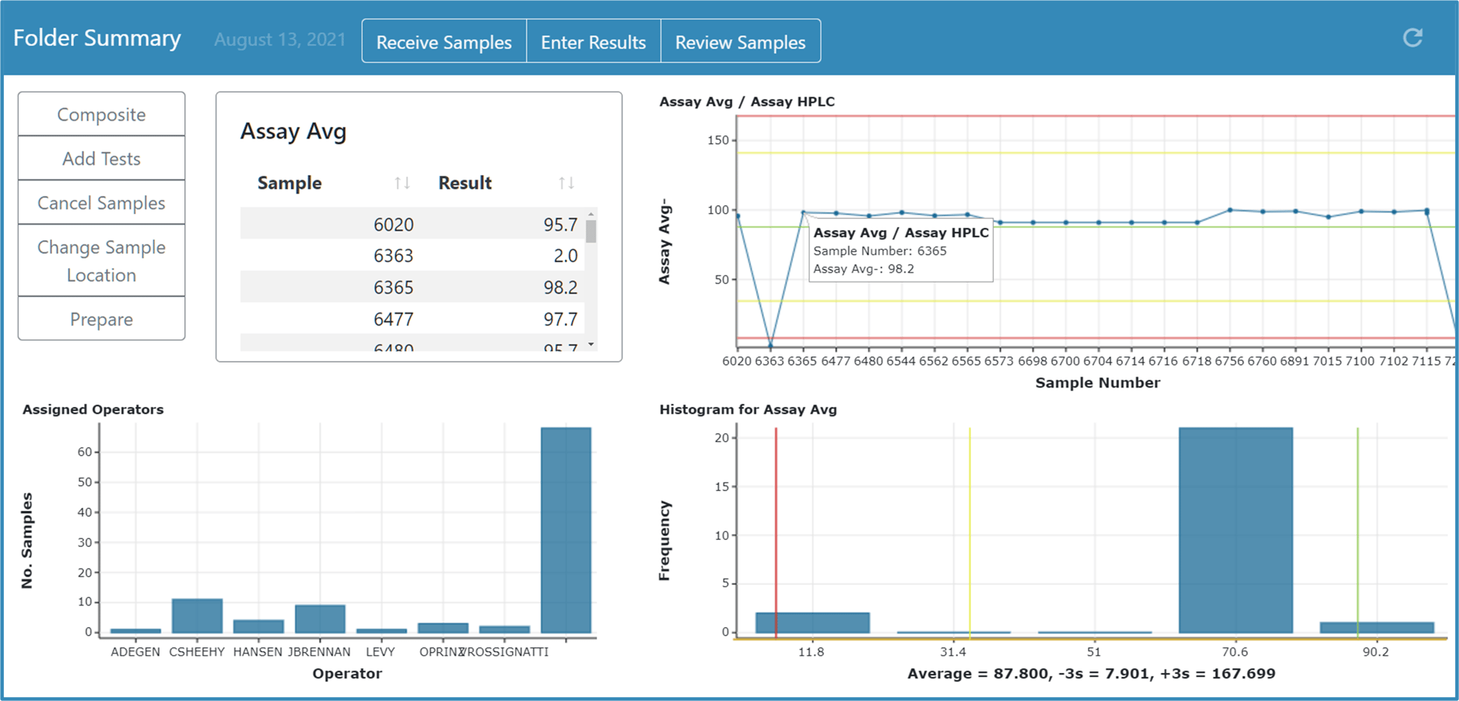Image resolution: width=1459 pixels, height=701 pixels.
Task: Click the data point for sample 6365
Action: (x=803, y=211)
